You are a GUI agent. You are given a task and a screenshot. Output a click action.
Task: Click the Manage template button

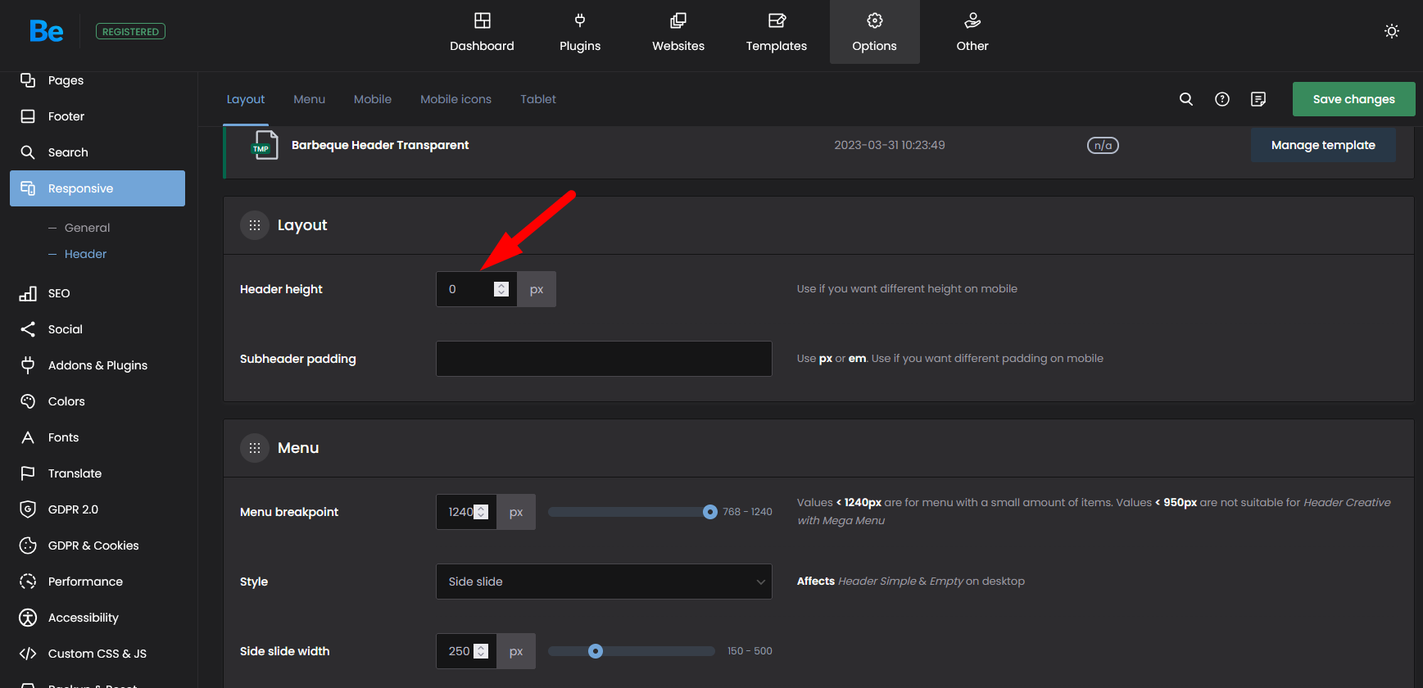coord(1322,145)
